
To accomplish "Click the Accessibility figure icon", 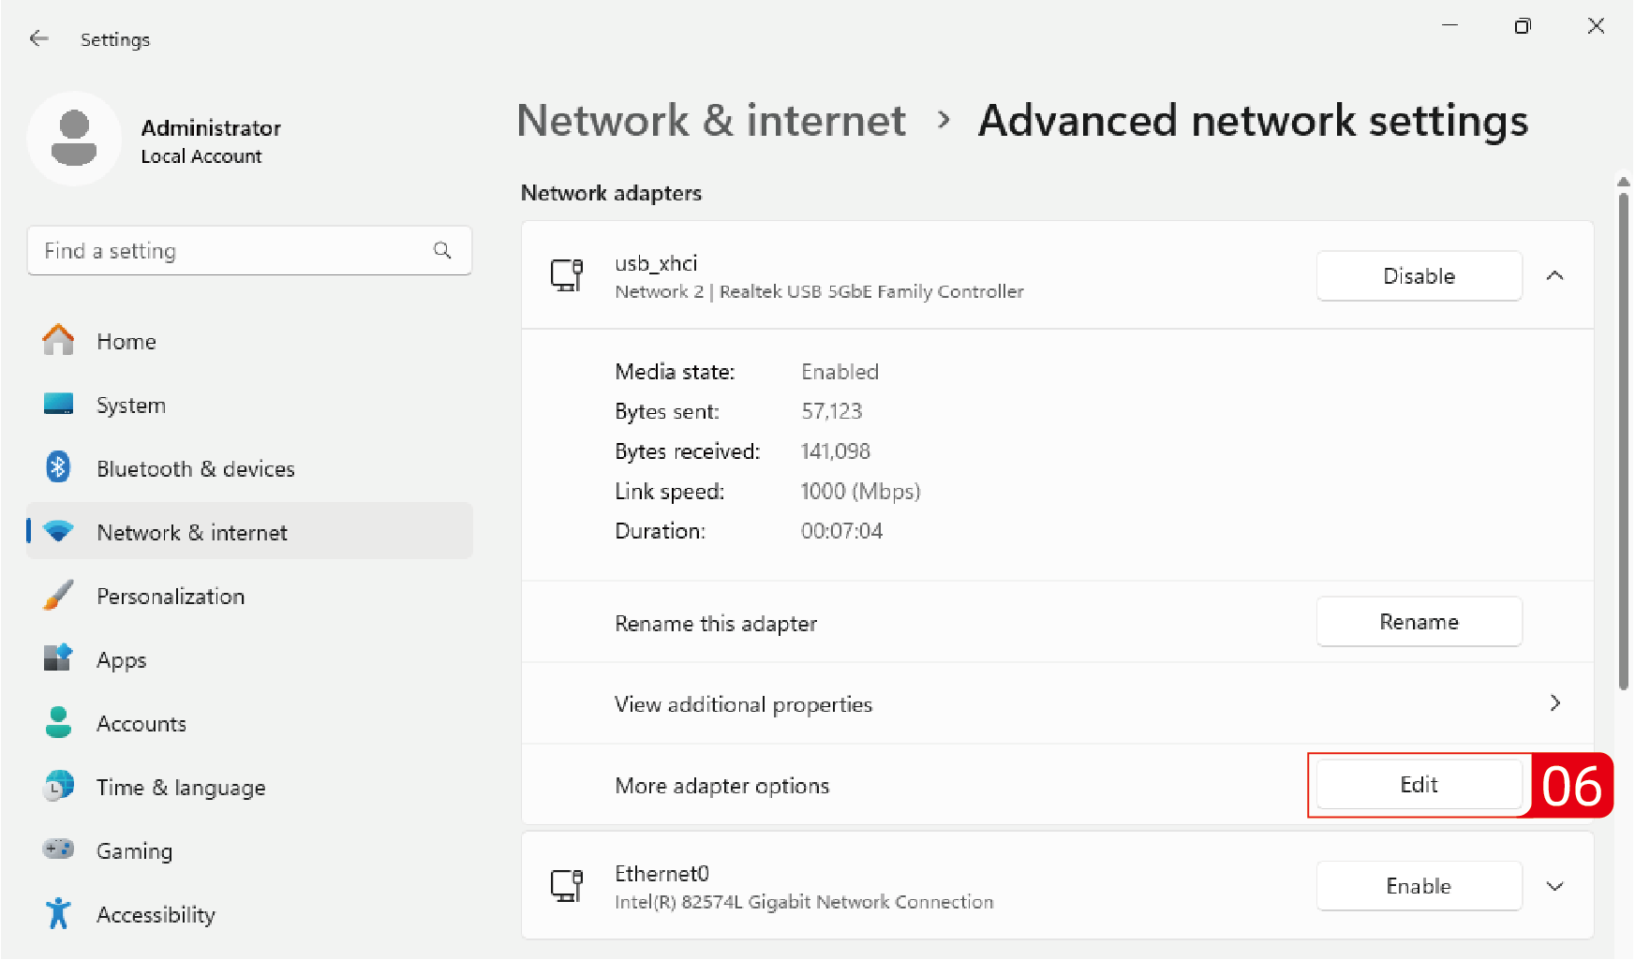I will pyautogui.click(x=58, y=913).
